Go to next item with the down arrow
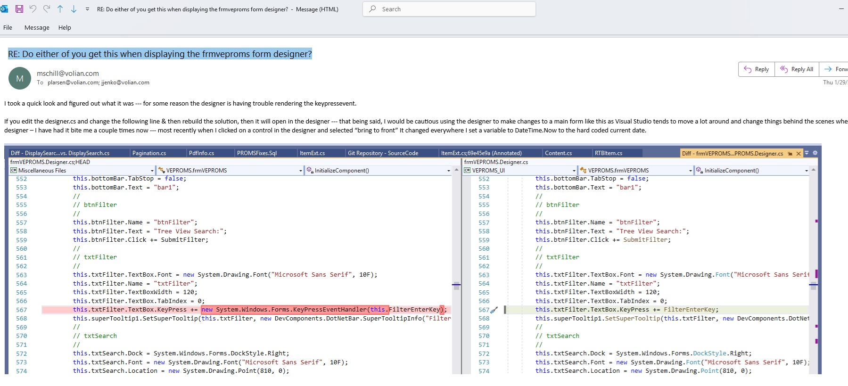The width and height of the screenshot is (848, 386). [74, 9]
